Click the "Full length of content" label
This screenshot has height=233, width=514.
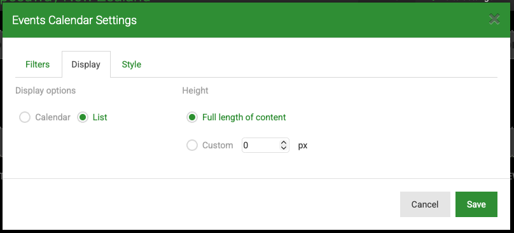244,117
